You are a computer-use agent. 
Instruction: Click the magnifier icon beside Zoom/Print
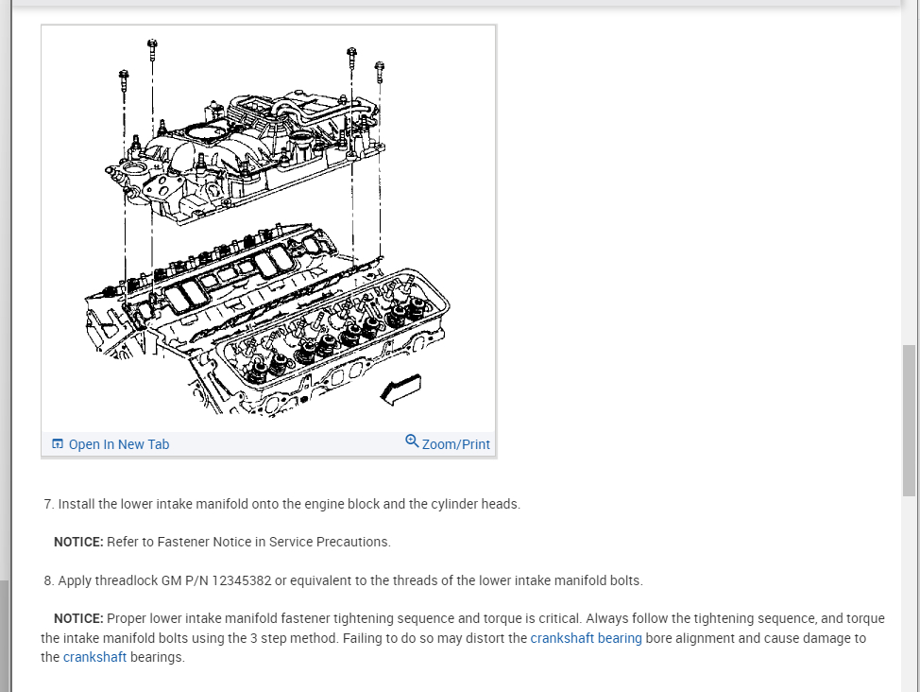tap(412, 441)
